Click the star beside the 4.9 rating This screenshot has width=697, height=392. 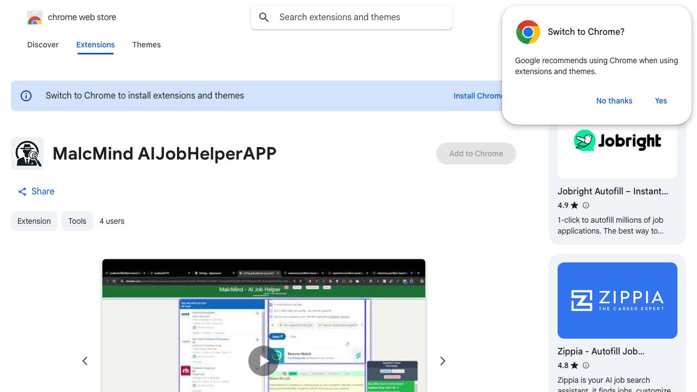coord(574,205)
